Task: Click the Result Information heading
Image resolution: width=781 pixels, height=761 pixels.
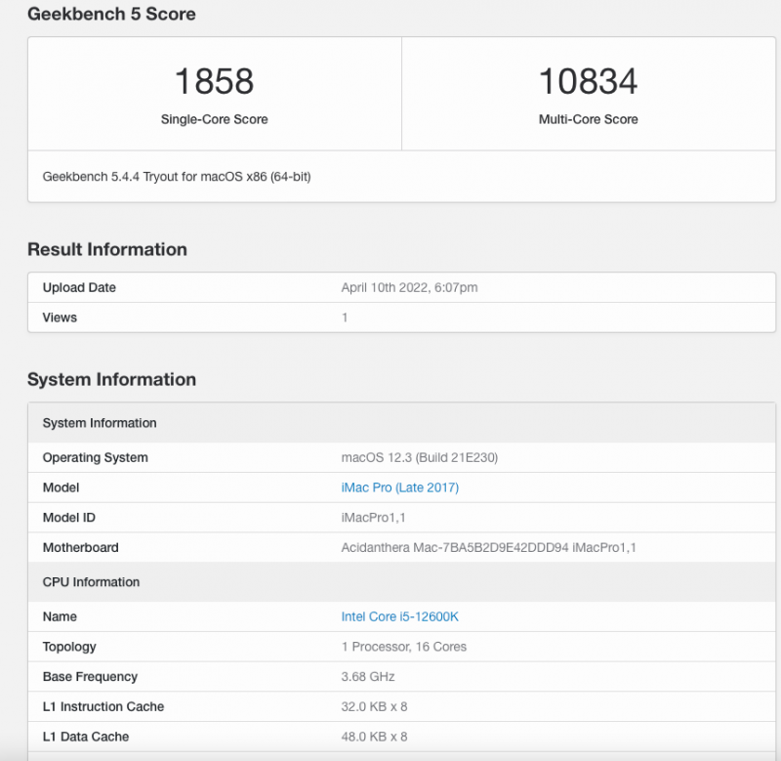Action: (106, 249)
